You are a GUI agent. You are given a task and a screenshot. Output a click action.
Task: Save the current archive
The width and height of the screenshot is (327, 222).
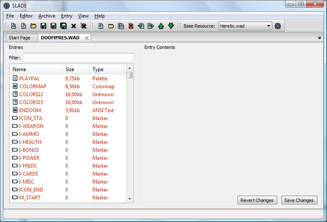(x=43, y=26)
